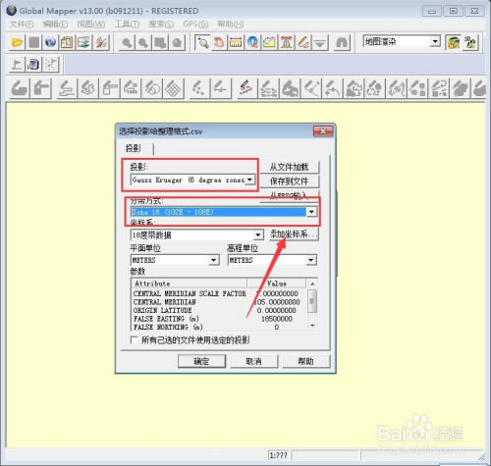Click the gray arch-shaped toolbar icon
Image resolution: width=491 pixels, height=466 pixels.
tap(342, 43)
